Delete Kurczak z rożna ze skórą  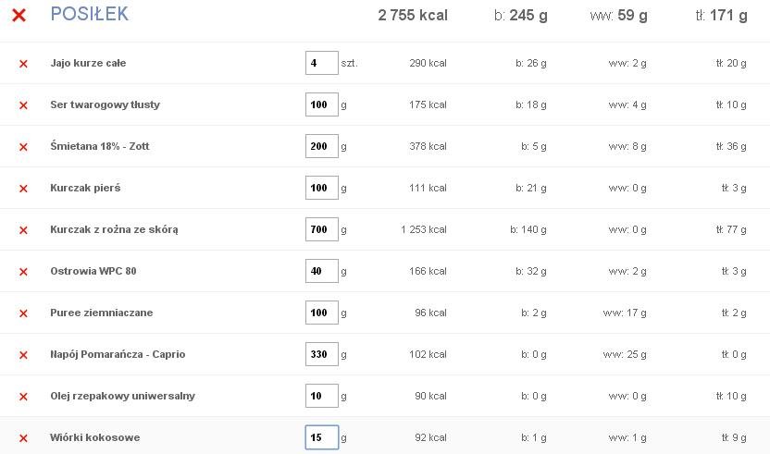click(x=23, y=230)
